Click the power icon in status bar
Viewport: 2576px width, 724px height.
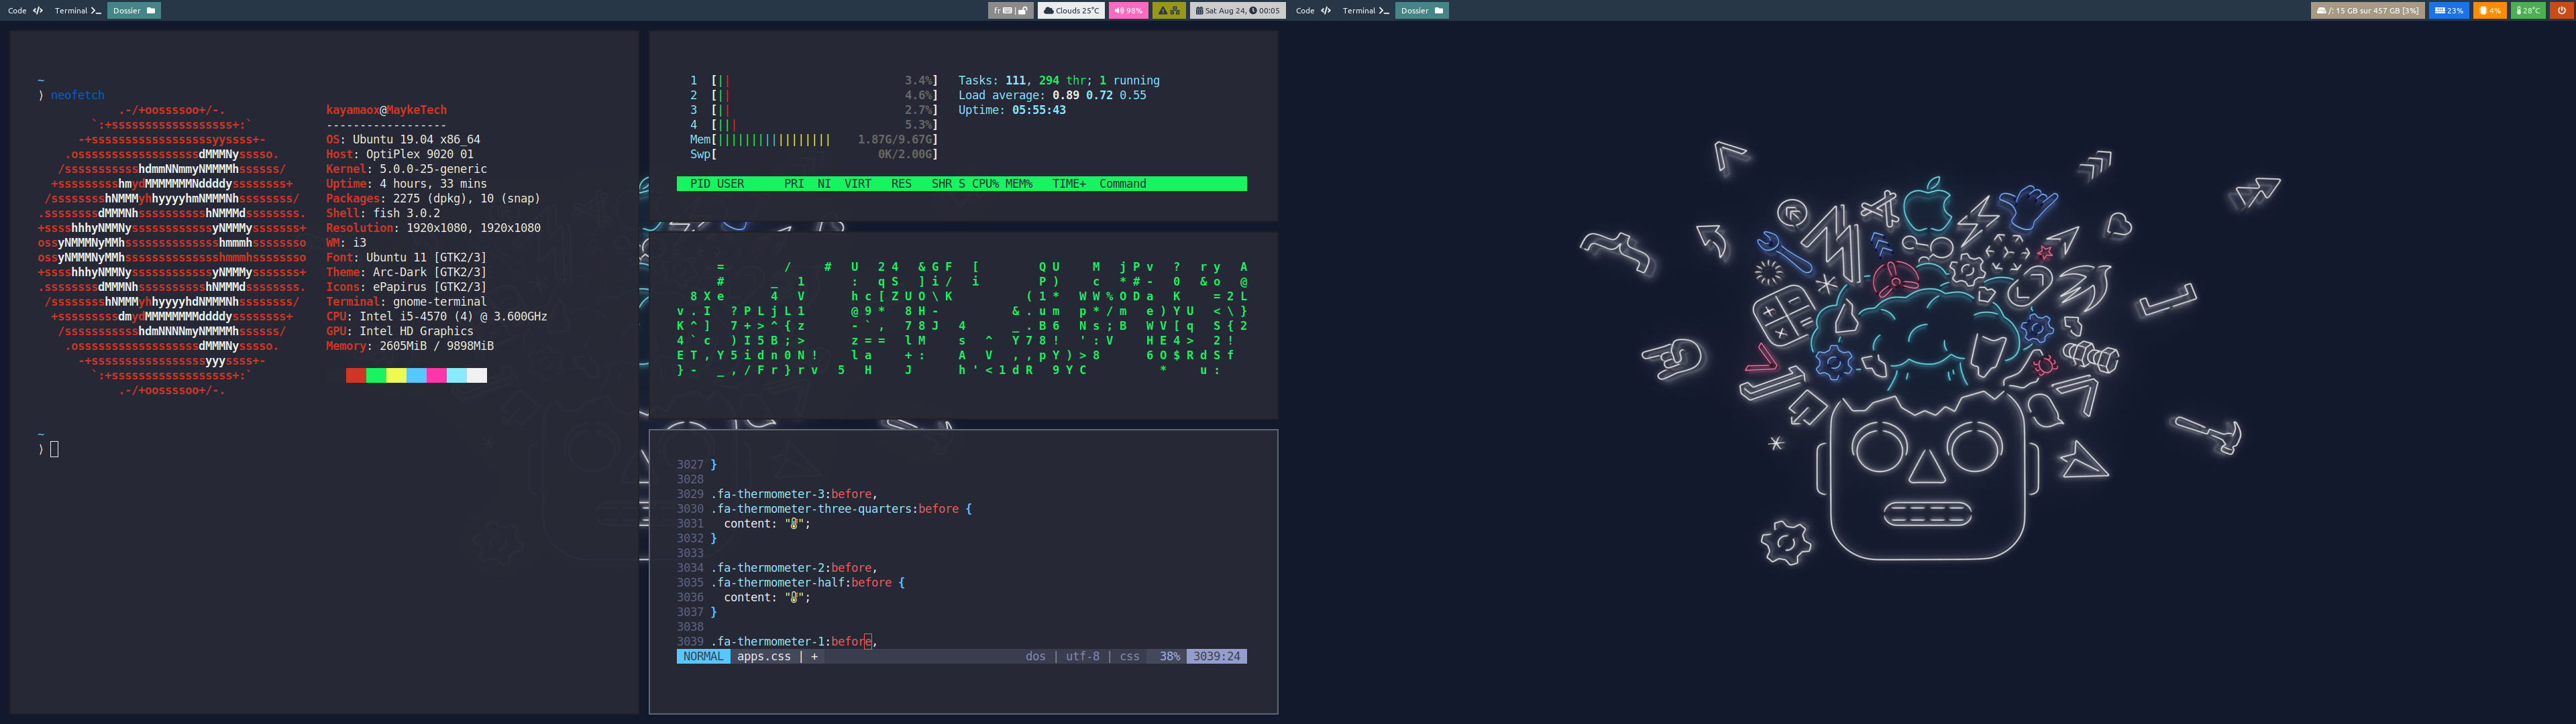pos(2561,10)
